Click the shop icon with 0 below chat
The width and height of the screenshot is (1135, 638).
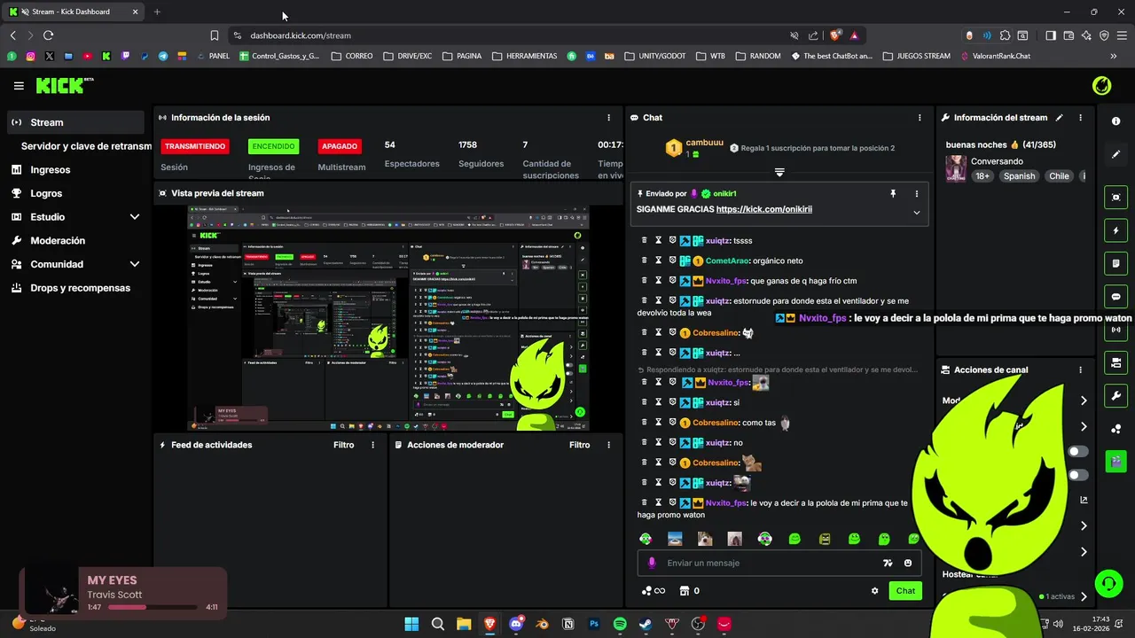[x=690, y=591]
